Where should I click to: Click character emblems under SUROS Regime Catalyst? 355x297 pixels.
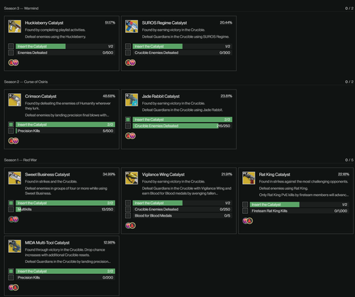point(131,63)
